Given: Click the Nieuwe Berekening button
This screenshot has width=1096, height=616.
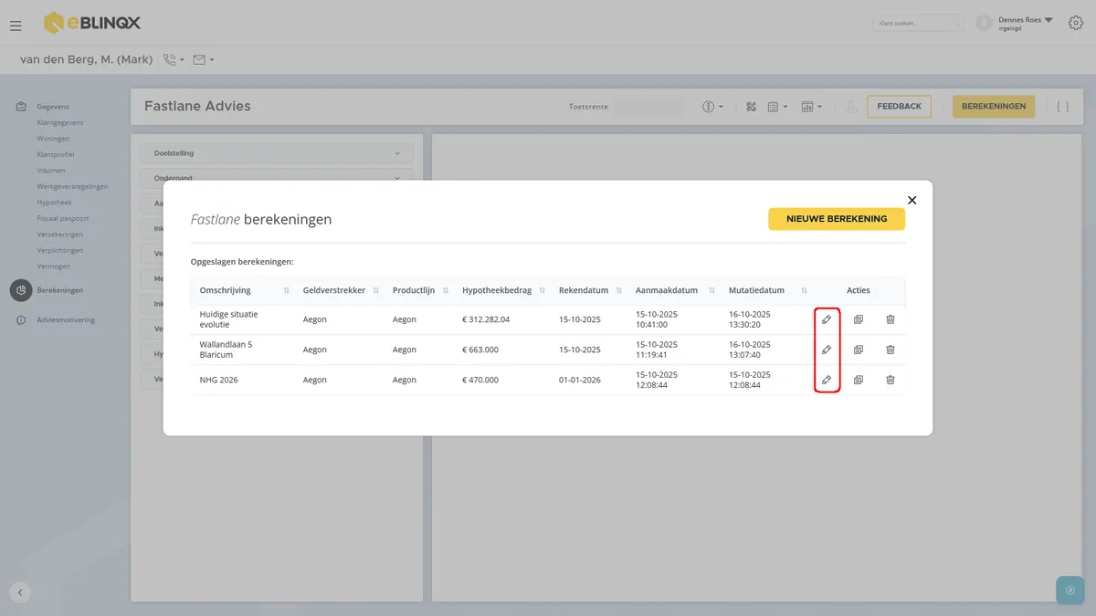Looking at the screenshot, I should pos(837,219).
